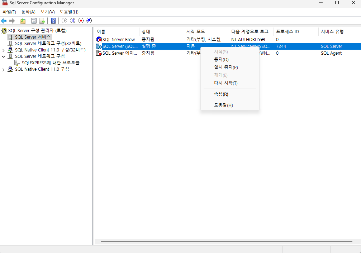Click the 네트워크 구성(32비트) tree icon

10,43
